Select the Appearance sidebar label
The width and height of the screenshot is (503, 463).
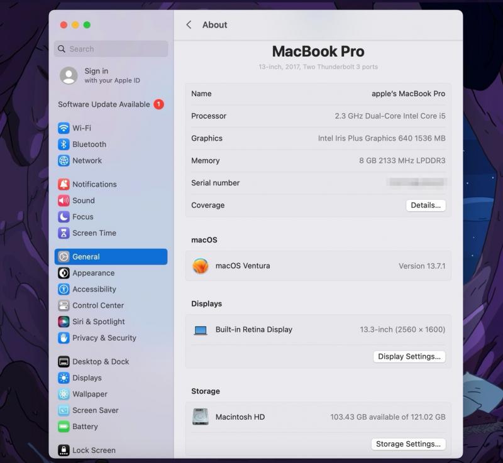[x=93, y=273]
